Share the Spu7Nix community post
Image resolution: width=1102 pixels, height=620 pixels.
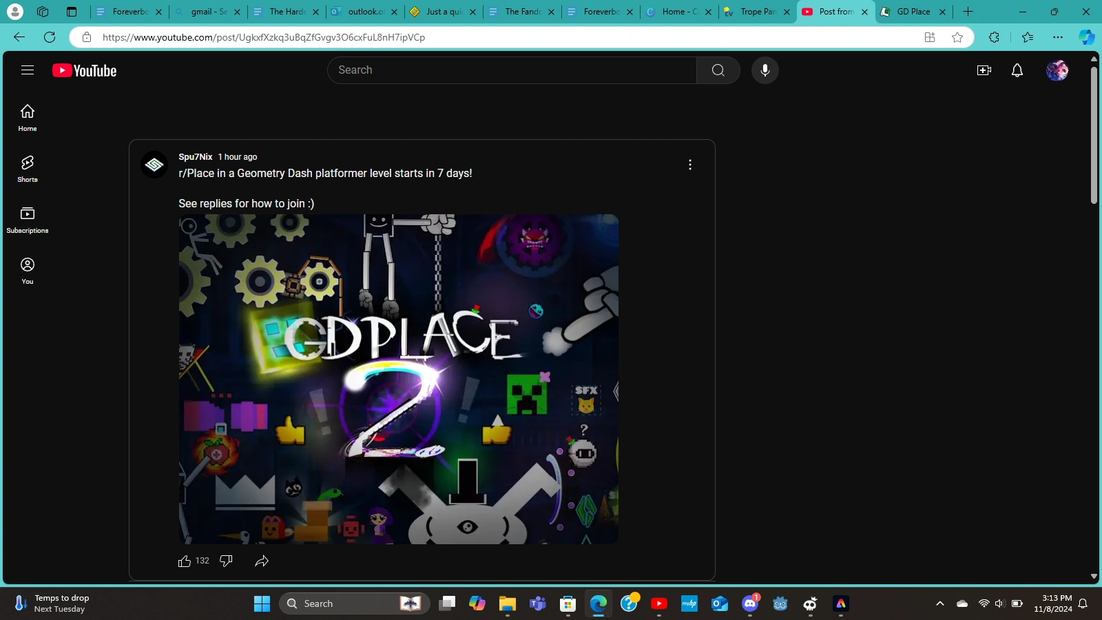[261, 560]
